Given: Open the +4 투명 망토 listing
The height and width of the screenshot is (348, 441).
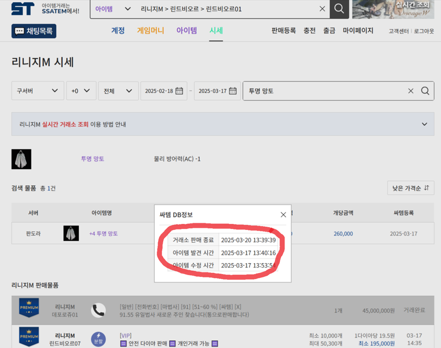Looking at the screenshot, I should 104,233.
